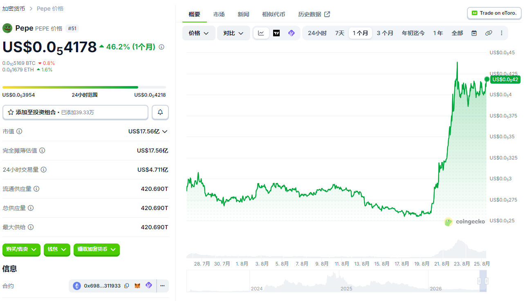Image resolution: width=525 pixels, height=301 pixels.
Task: Click the Ethereum logo in contract row
Action: coord(77,286)
